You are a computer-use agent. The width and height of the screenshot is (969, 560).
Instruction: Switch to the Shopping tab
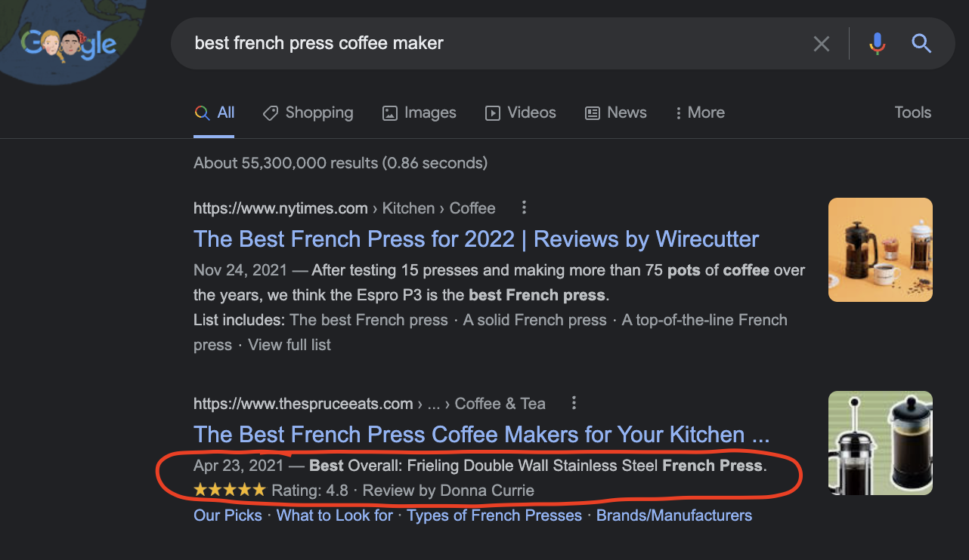[x=308, y=112]
